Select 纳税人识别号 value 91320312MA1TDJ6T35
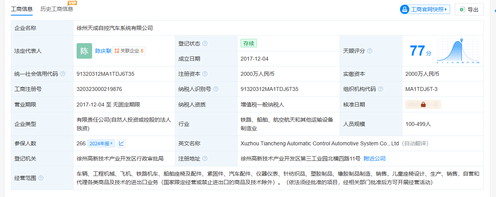 (269, 89)
